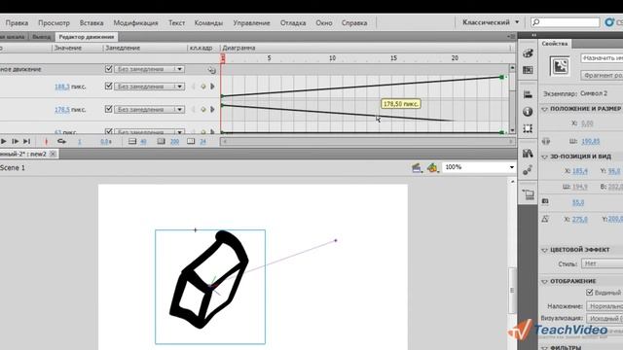
Task: Click the expanded graph size icon next to 200
Action: (161, 142)
